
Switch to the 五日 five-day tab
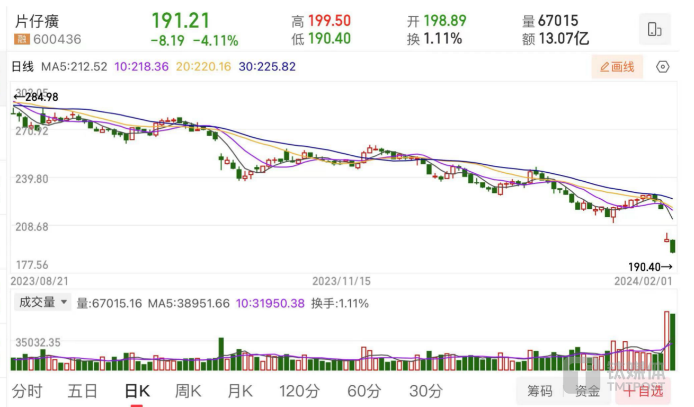(83, 392)
